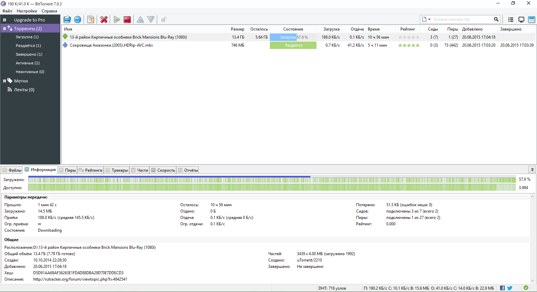Click Загрузка 57.9 % progress bar

293,37
